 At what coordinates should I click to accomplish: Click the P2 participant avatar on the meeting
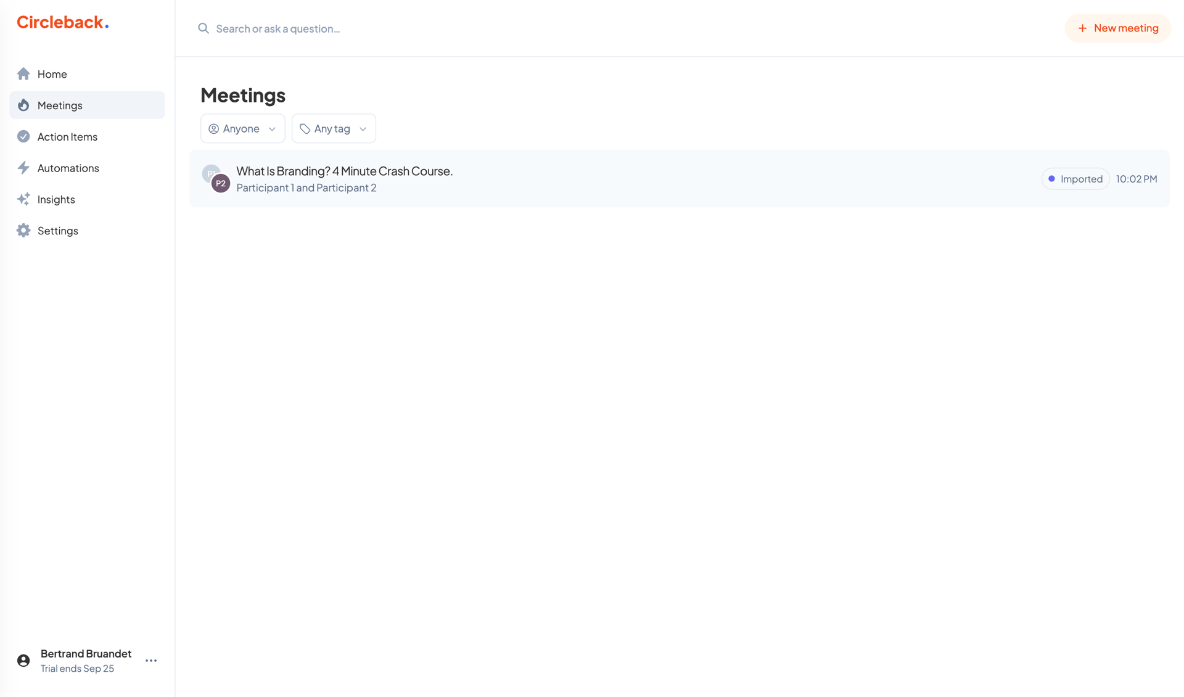pyautogui.click(x=220, y=183)
